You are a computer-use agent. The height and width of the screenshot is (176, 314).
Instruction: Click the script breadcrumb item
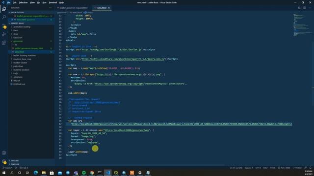click(89, 12)
